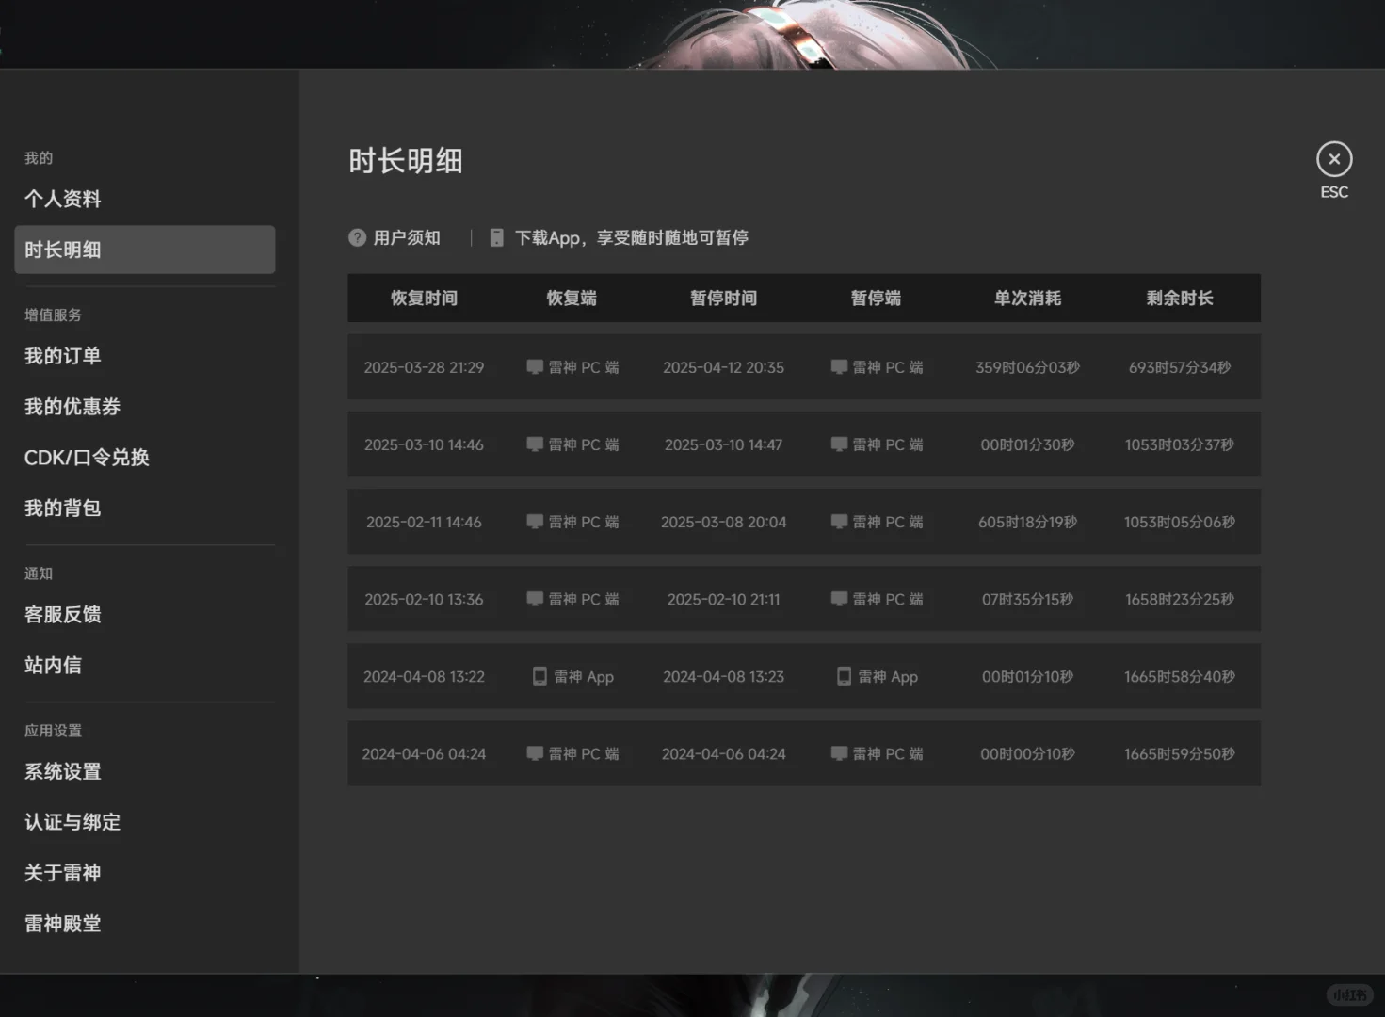Click the ESC circular close icon
Viewport: 1385px width, 1017px height.
[x=1334, y=158]
